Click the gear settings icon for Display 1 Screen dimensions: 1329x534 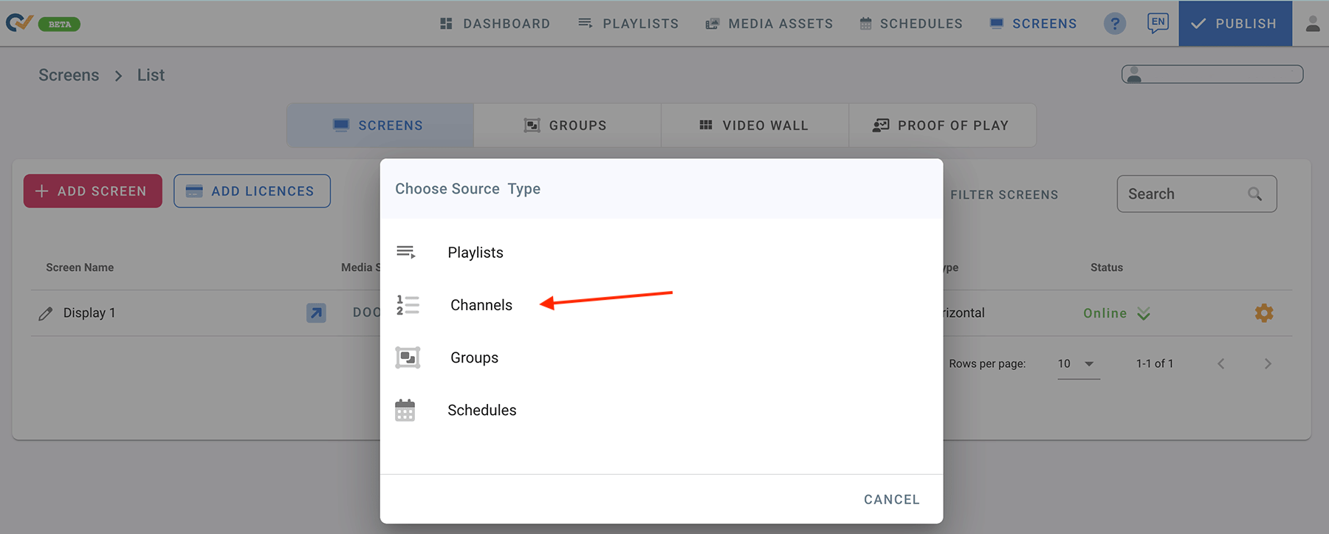pos(1263,313)
